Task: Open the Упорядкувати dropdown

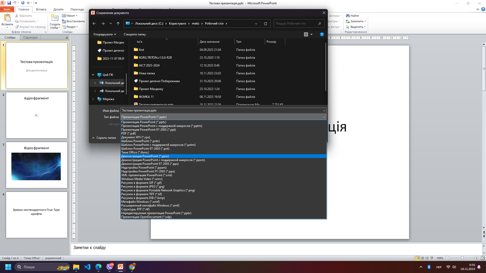Action: [104, 34]
